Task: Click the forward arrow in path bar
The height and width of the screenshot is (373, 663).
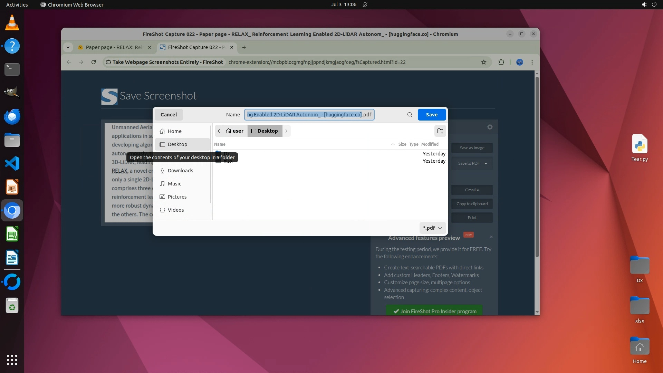Action: click(x=286, y=131)
